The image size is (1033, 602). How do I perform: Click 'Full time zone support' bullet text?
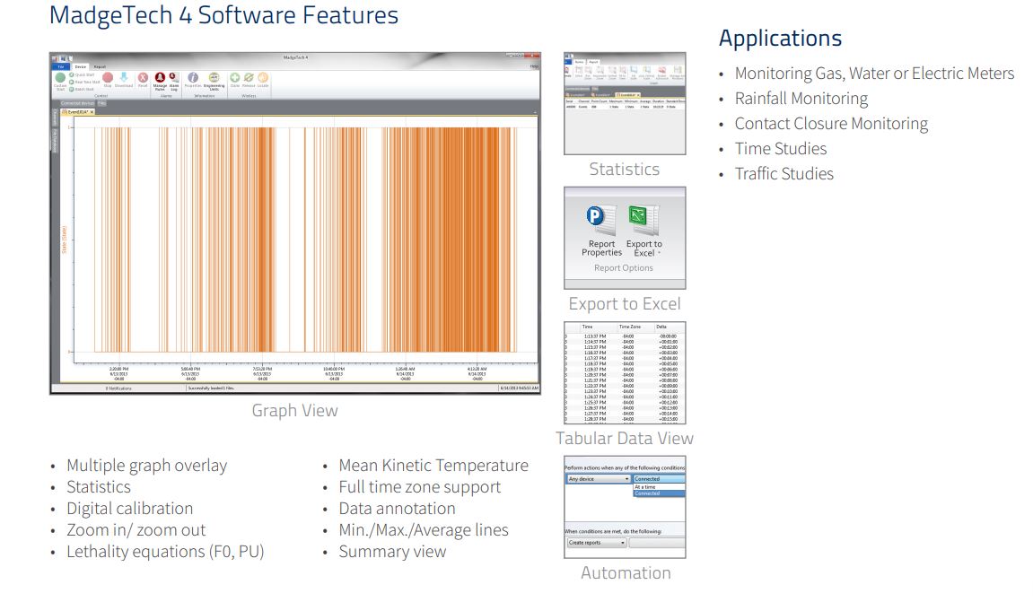pos(420,487)
